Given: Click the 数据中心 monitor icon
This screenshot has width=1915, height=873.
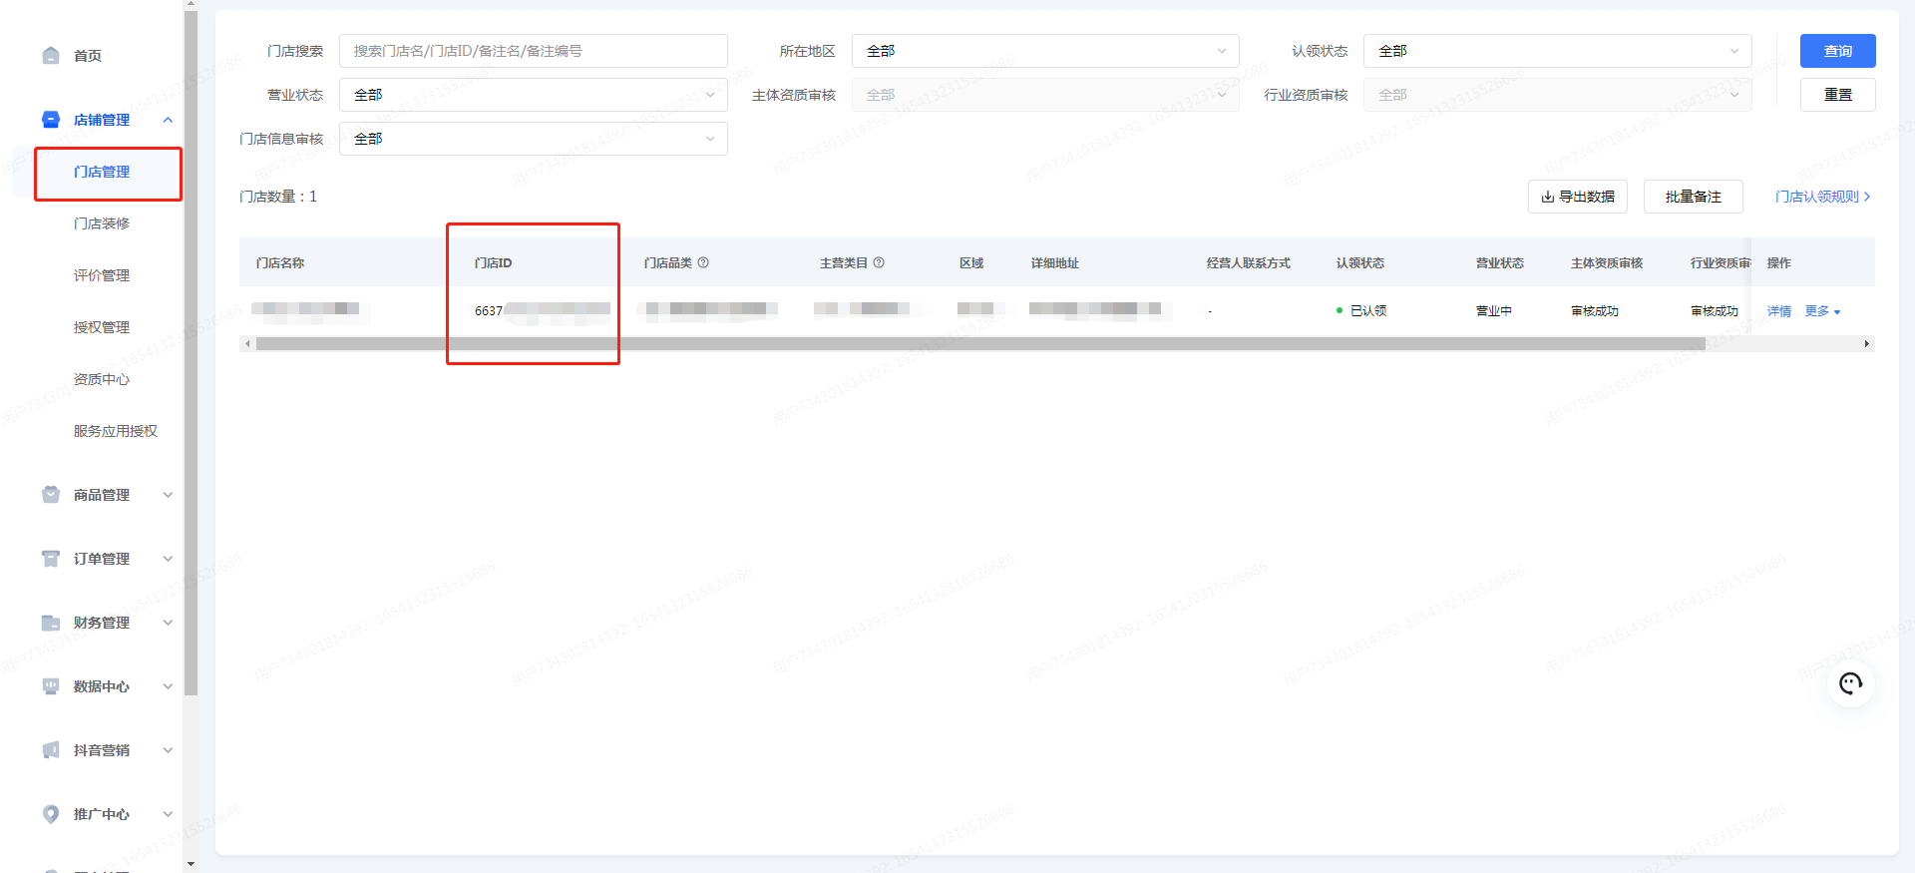Looking at the screenshot, I should click(x=51, y=686).
